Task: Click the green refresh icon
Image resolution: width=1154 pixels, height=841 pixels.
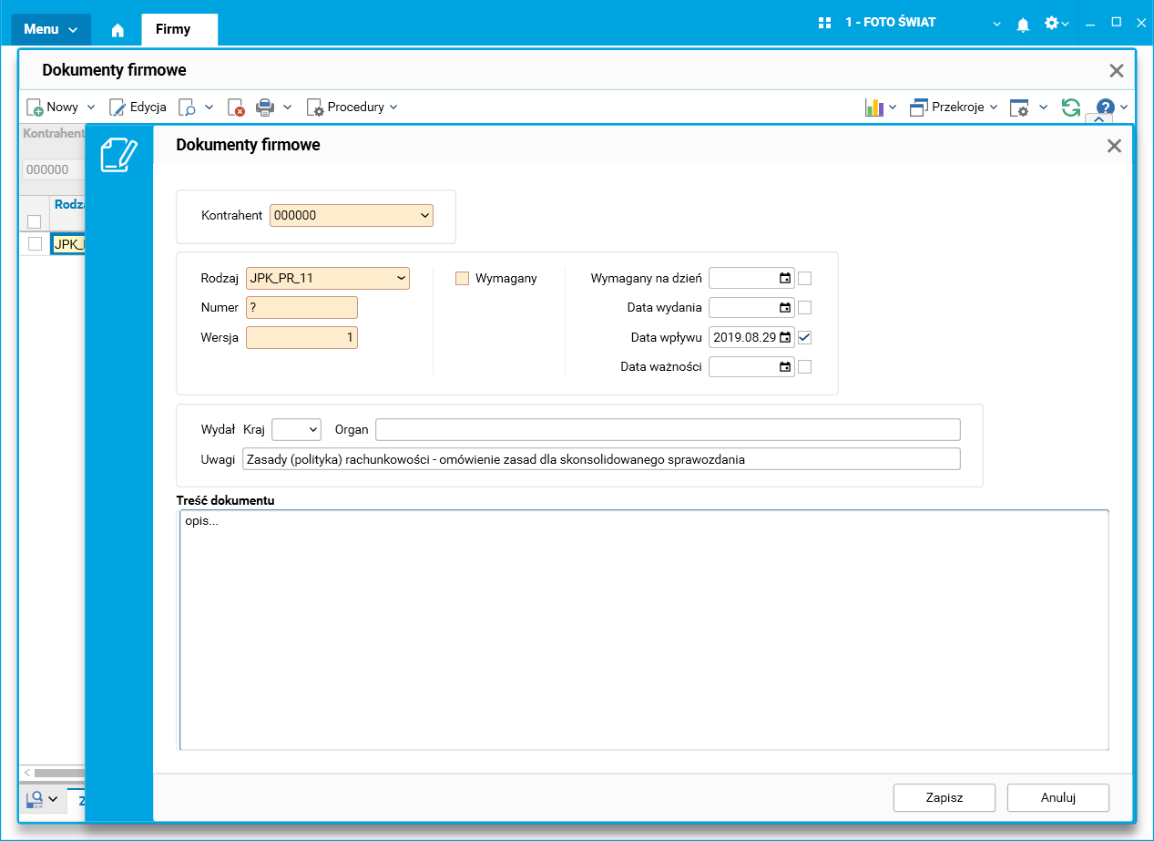Action: [x=1071, y=107]
